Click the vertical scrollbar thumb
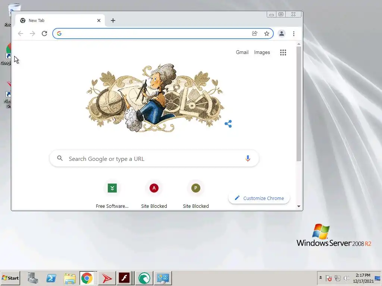Viewport: 382px width, 286px height. (x=299, y=104)
